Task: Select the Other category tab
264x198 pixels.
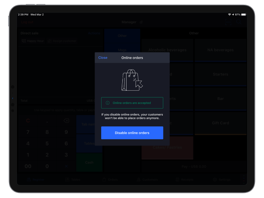Action: 122,36
